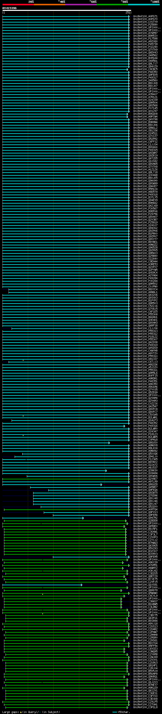Click the orange ~40% identity color segment
Viewport: 162px width, 714px height.
click(x=50, y=5)
